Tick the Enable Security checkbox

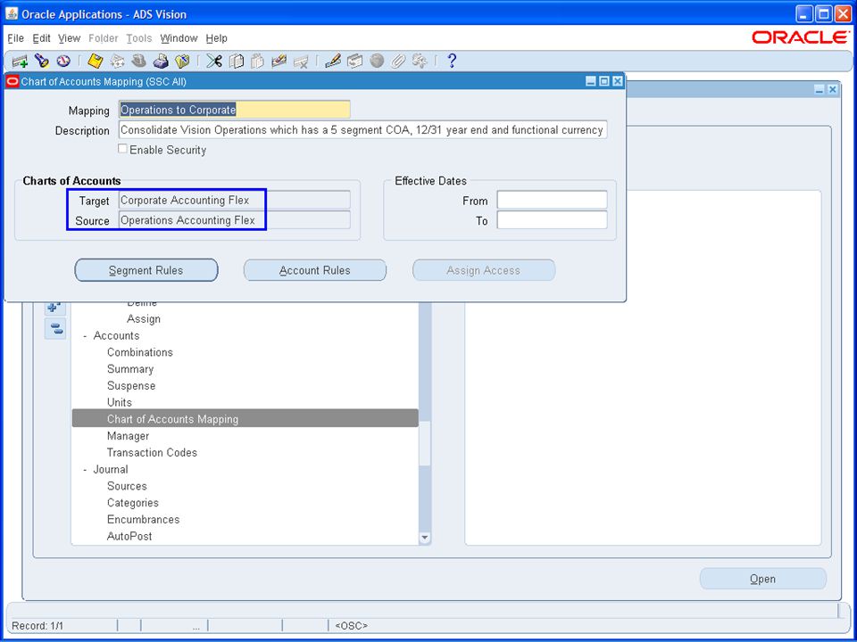coord(123,149)
